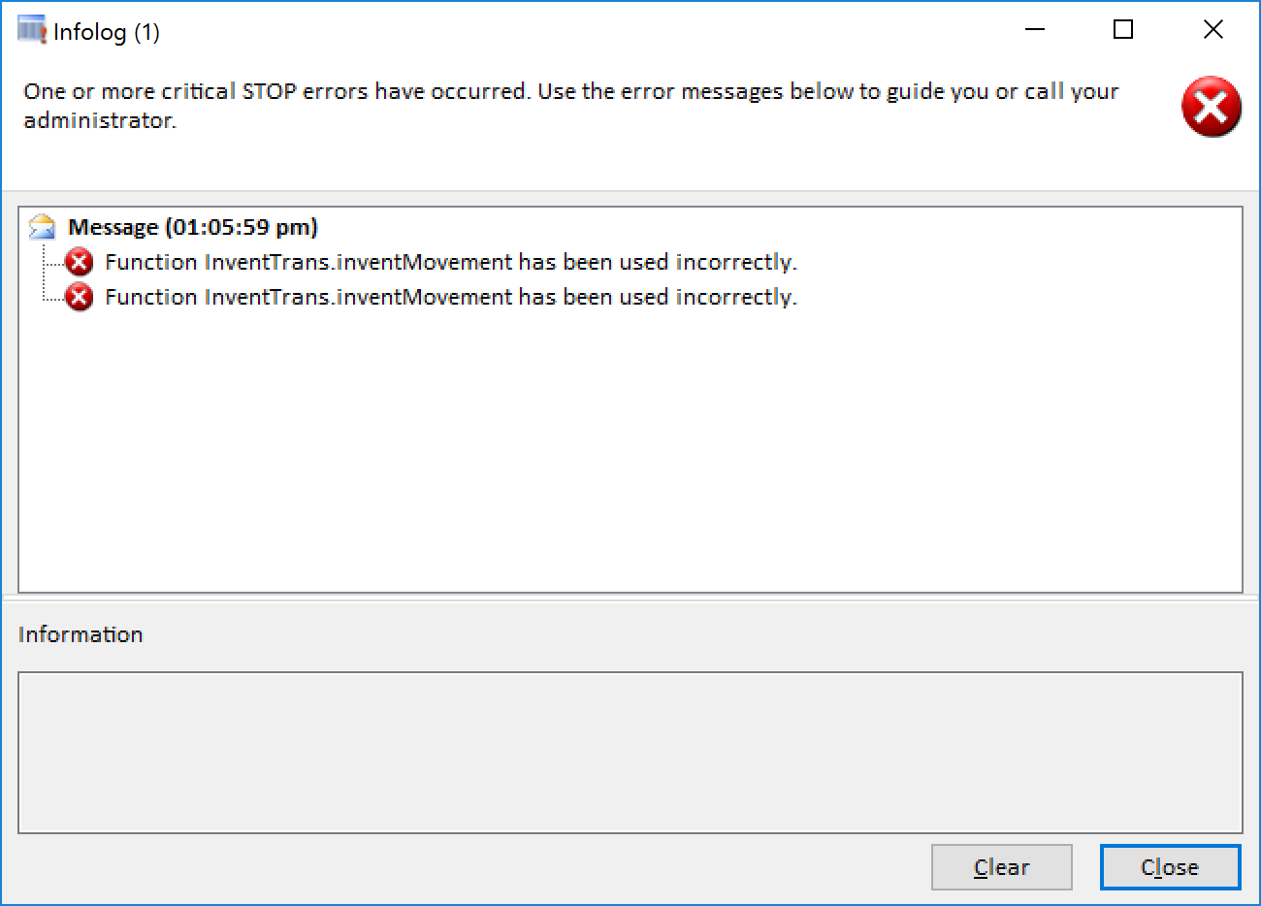1261x906 pixels.
Task: Close the window using the title bar X
Action: (x=1212, y=30)
